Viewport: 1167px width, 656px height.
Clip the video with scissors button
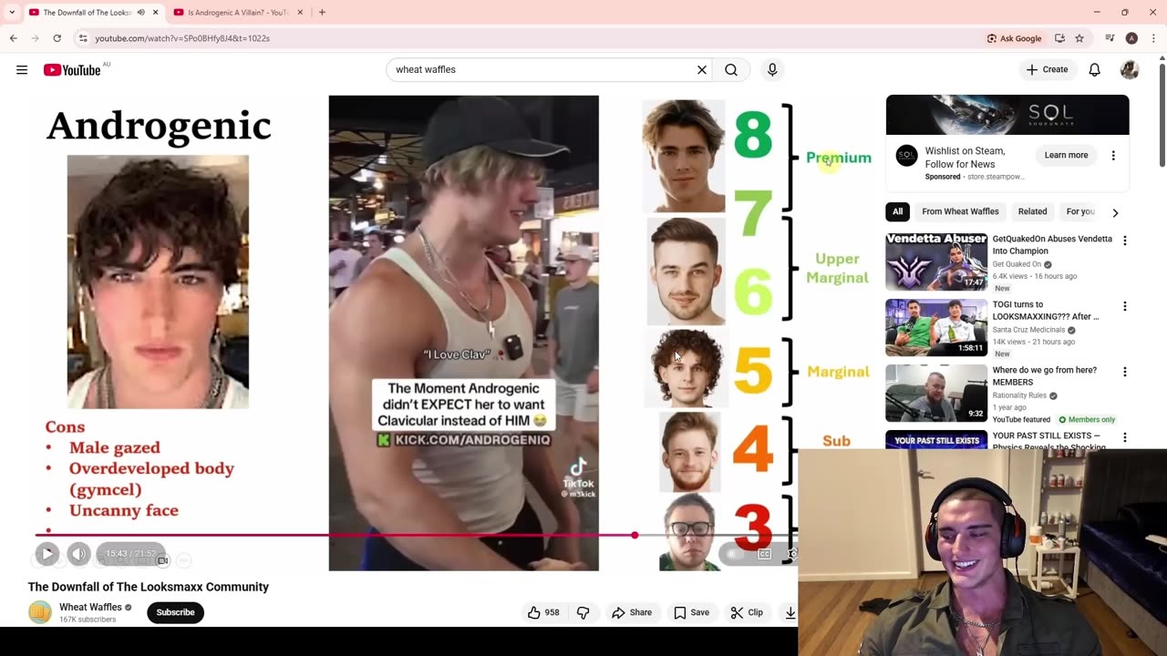(x=747, y=612)
